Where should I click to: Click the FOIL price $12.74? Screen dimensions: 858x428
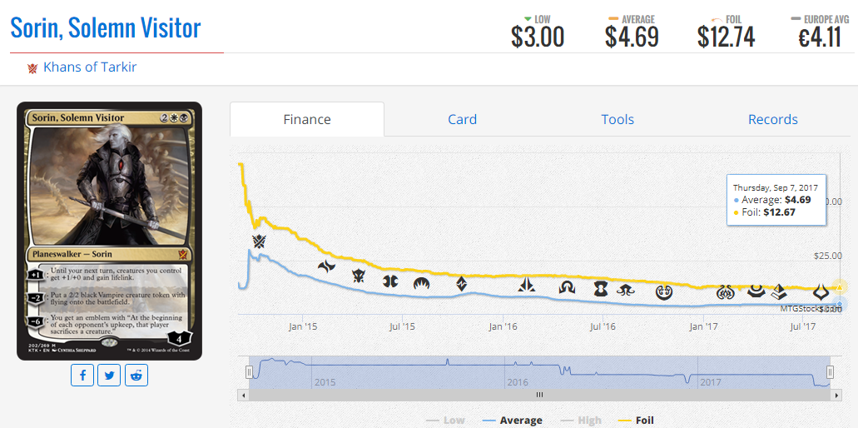(x=727, y=37)
